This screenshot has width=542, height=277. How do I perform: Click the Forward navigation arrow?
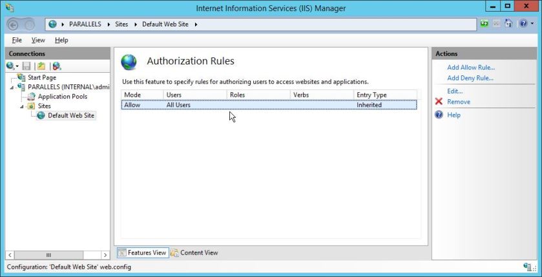pyautogui.click(x=30, y=24)
